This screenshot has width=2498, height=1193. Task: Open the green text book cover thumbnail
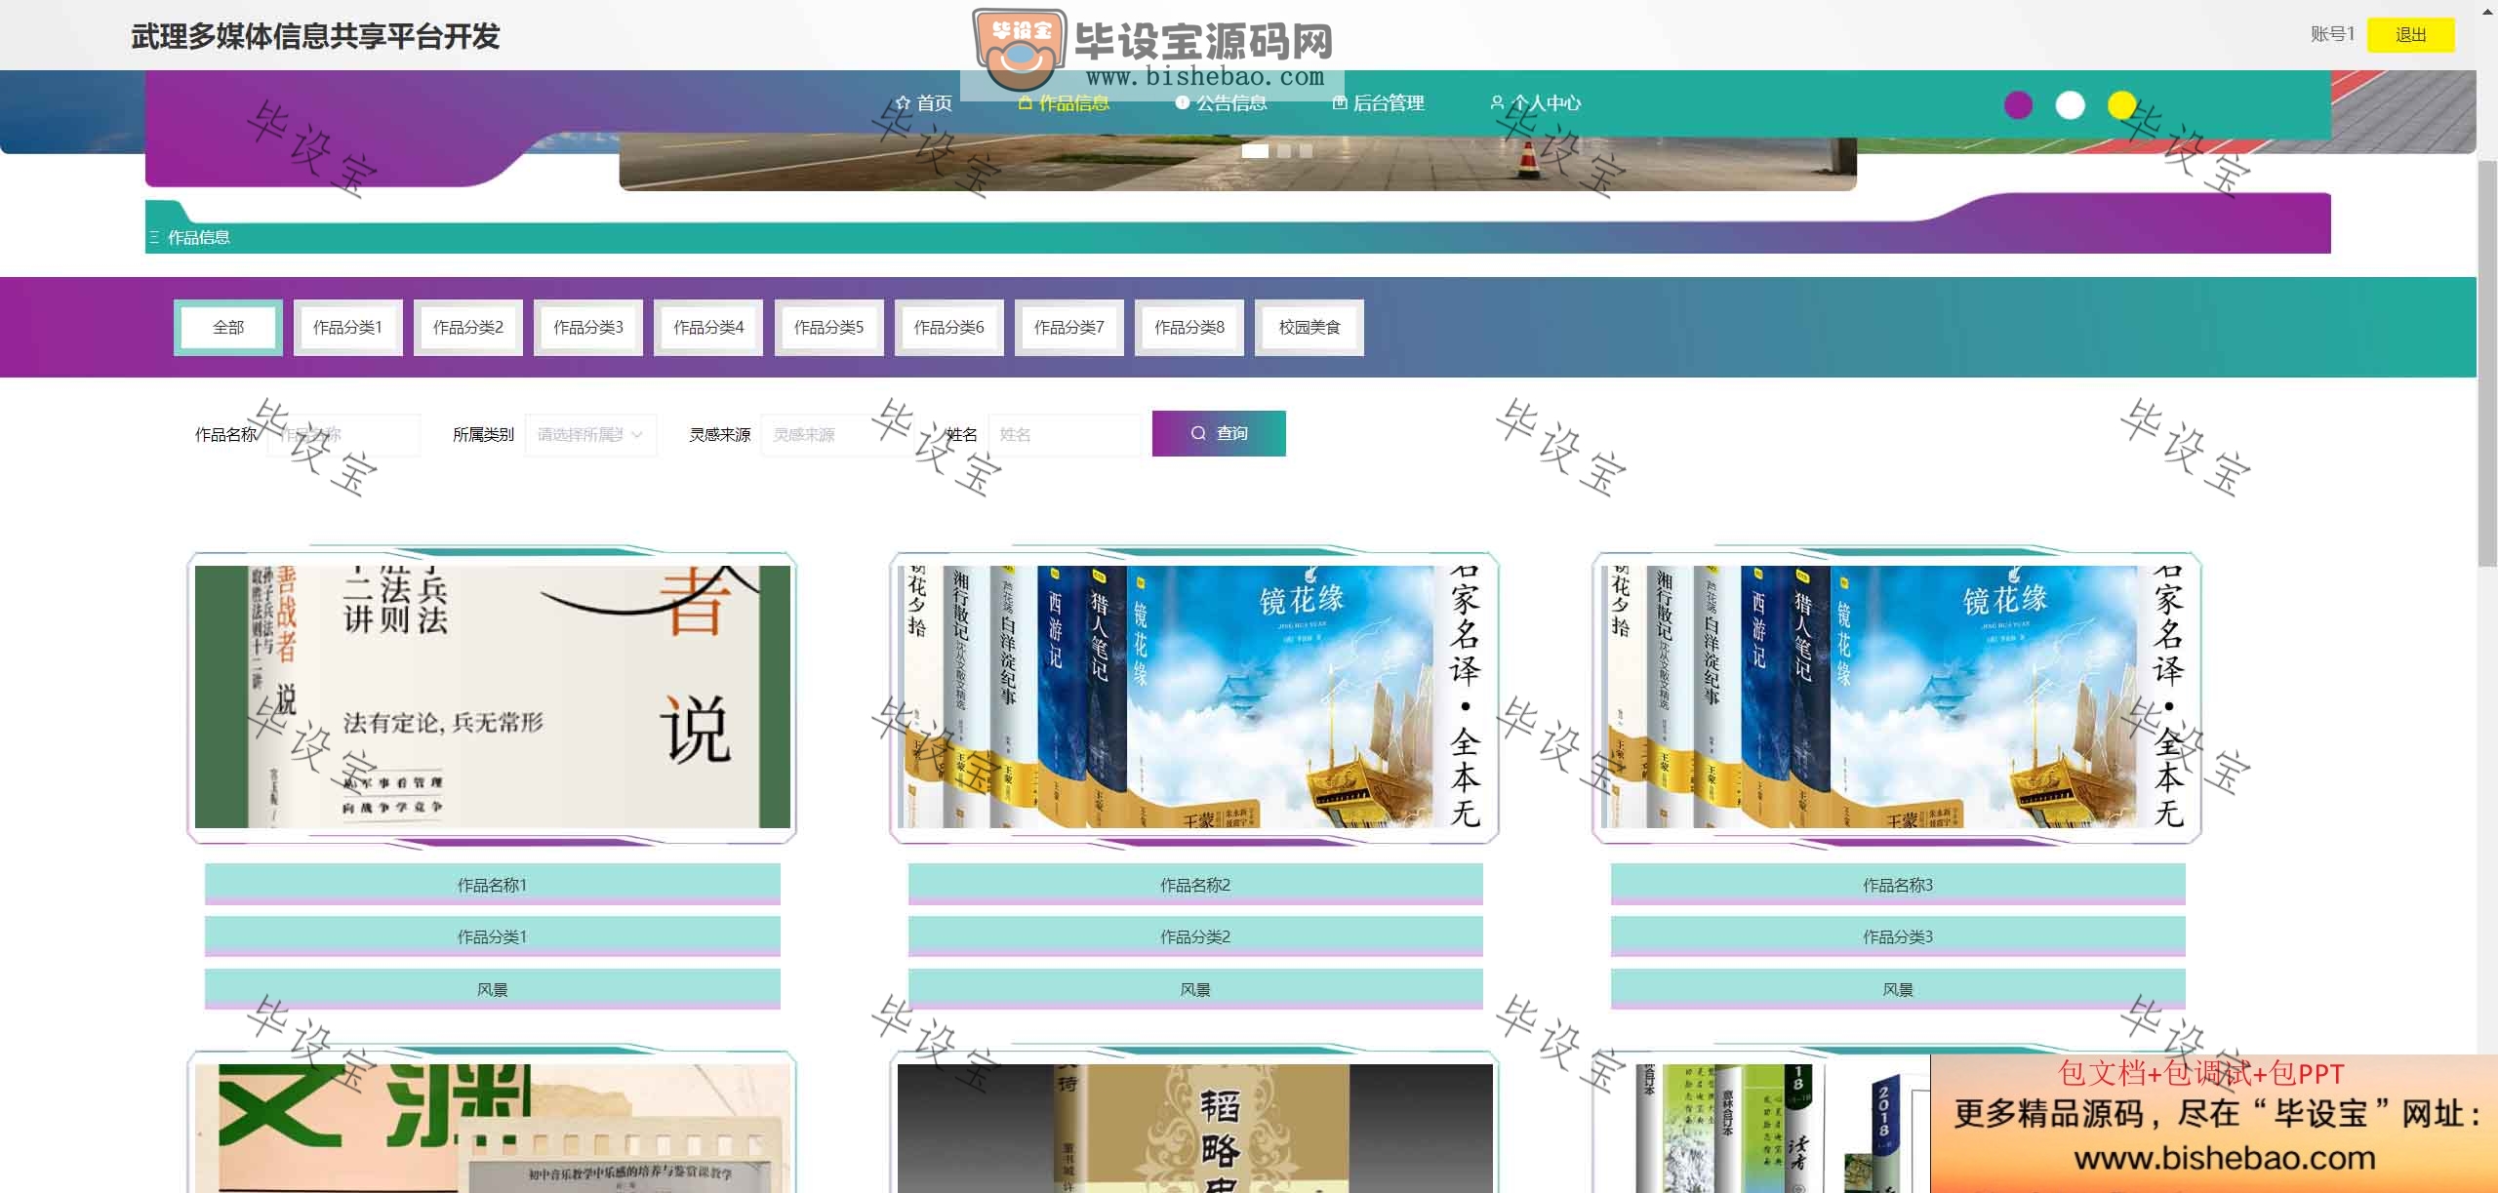click(493, 1128)
